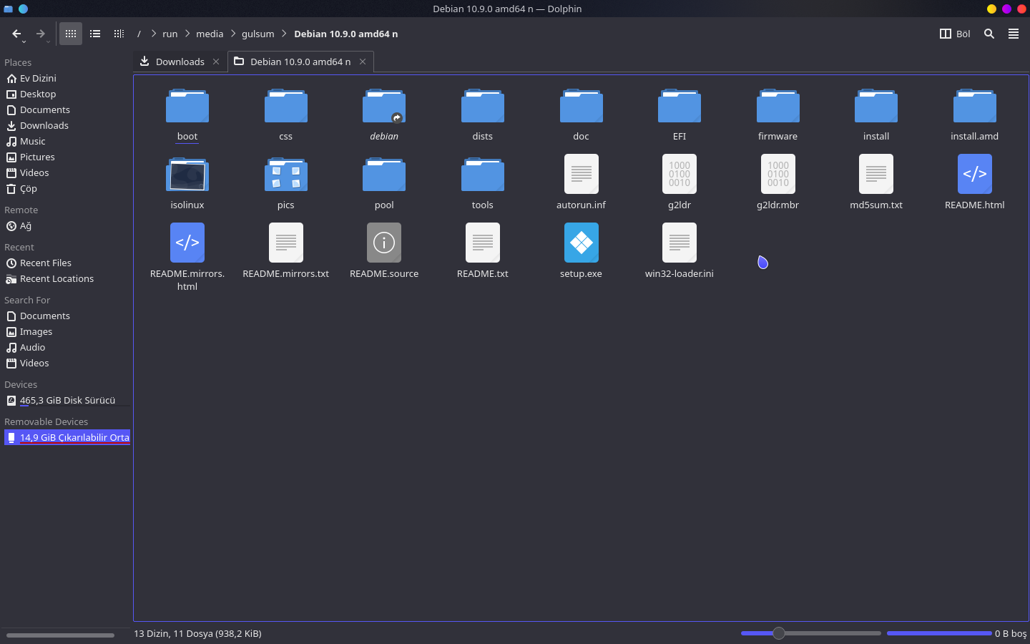Select the firmware folder icon
Viewport: 1030px width, 644px height.
pos(778,106)
